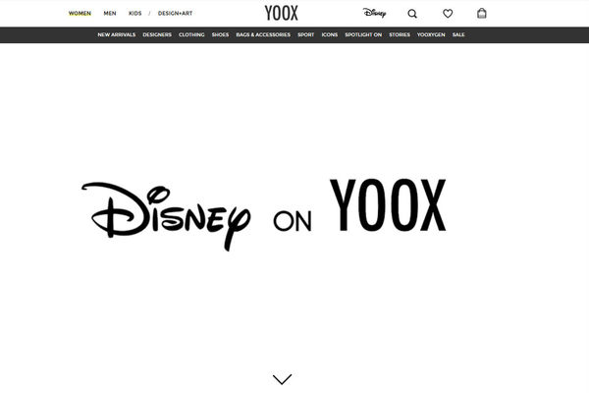Click the down chevron arrow below banner
589x393 pixels.
pos(282,379)
